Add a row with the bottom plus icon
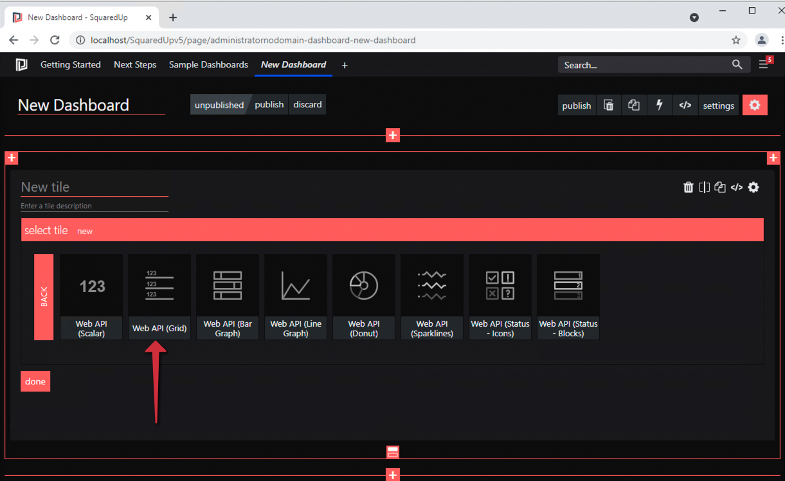This screenshot has width=785, height=481. [x=393, y=475]
